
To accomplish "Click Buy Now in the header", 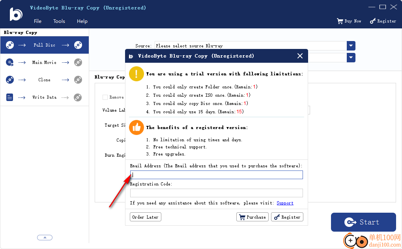I will coord(349,21).
